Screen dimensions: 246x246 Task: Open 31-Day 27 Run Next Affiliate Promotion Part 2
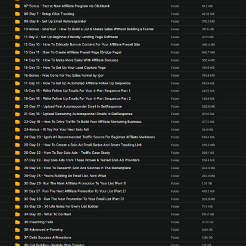pyautogui.click(x=75, y=191)
